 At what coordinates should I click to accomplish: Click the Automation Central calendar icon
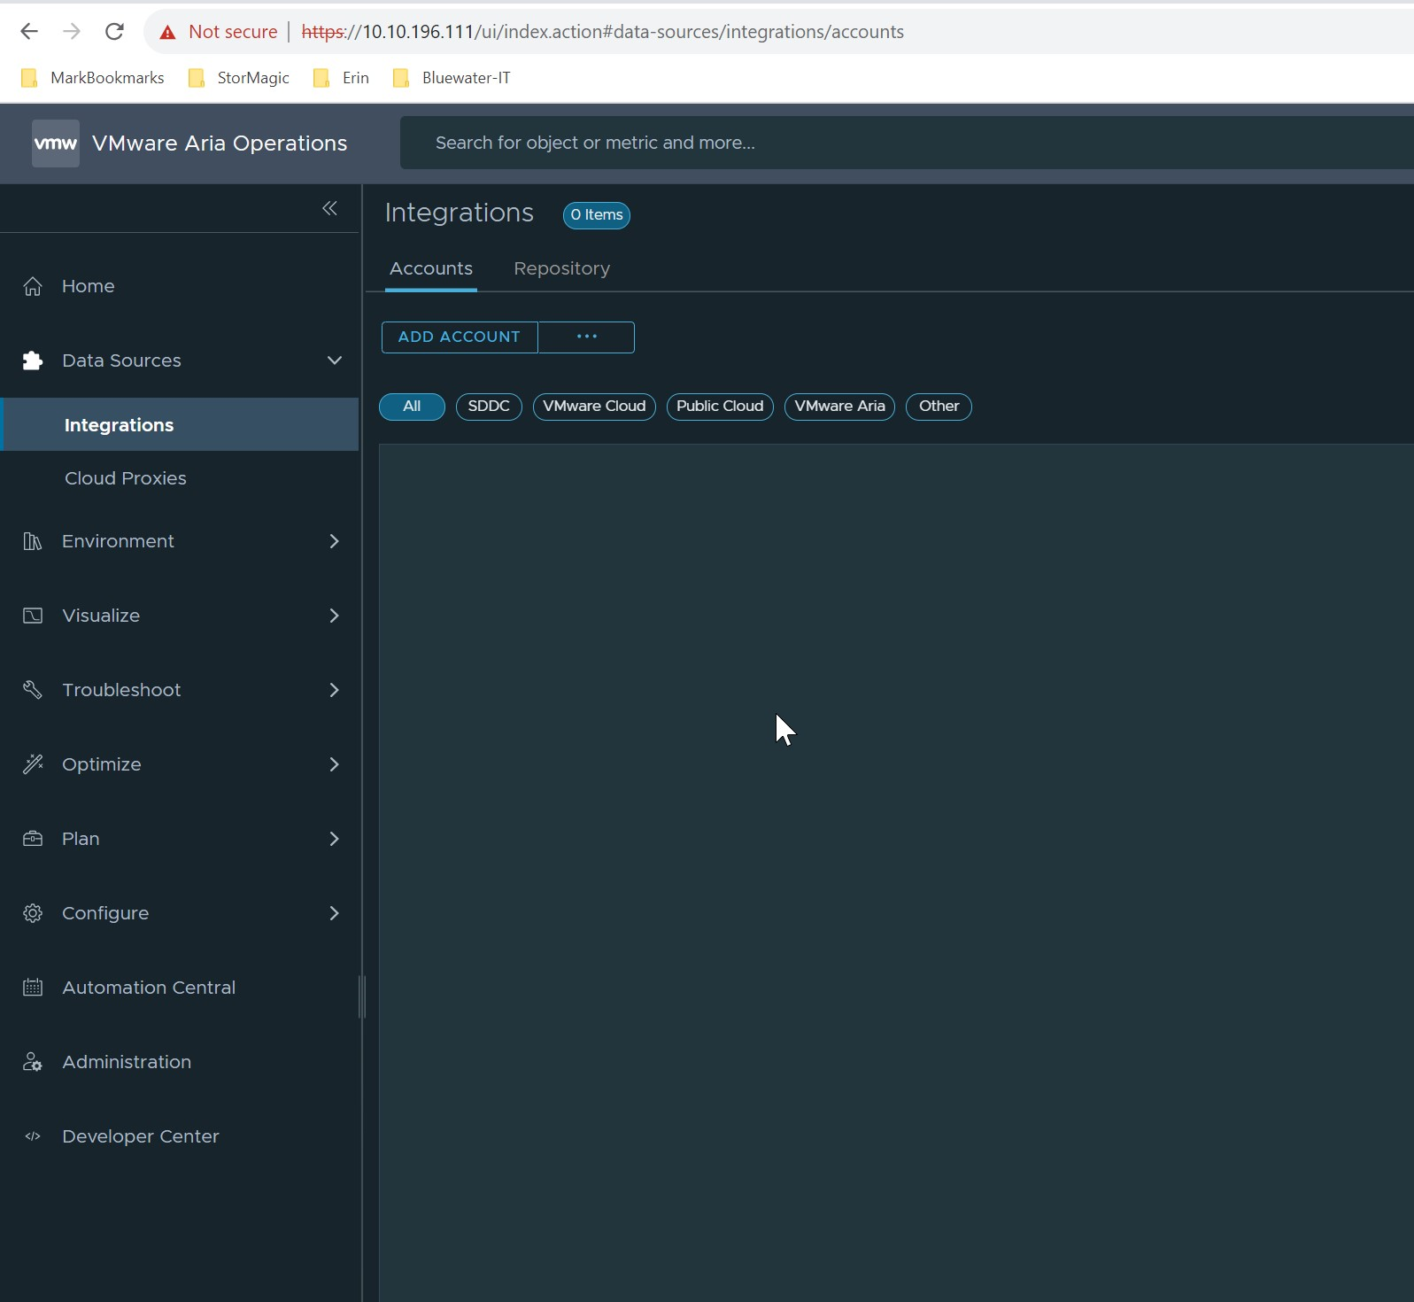tap(33, 988)
